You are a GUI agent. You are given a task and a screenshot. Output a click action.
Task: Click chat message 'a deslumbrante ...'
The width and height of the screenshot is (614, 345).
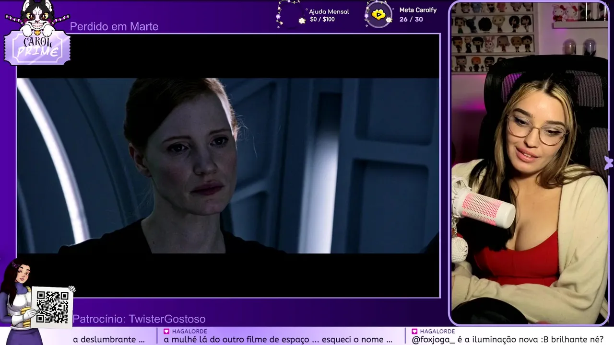pyautogui.click(x=109, y=339)
